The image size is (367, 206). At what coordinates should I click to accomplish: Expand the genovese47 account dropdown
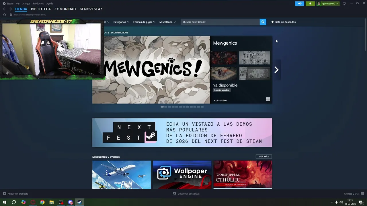(x=330, y=4)
